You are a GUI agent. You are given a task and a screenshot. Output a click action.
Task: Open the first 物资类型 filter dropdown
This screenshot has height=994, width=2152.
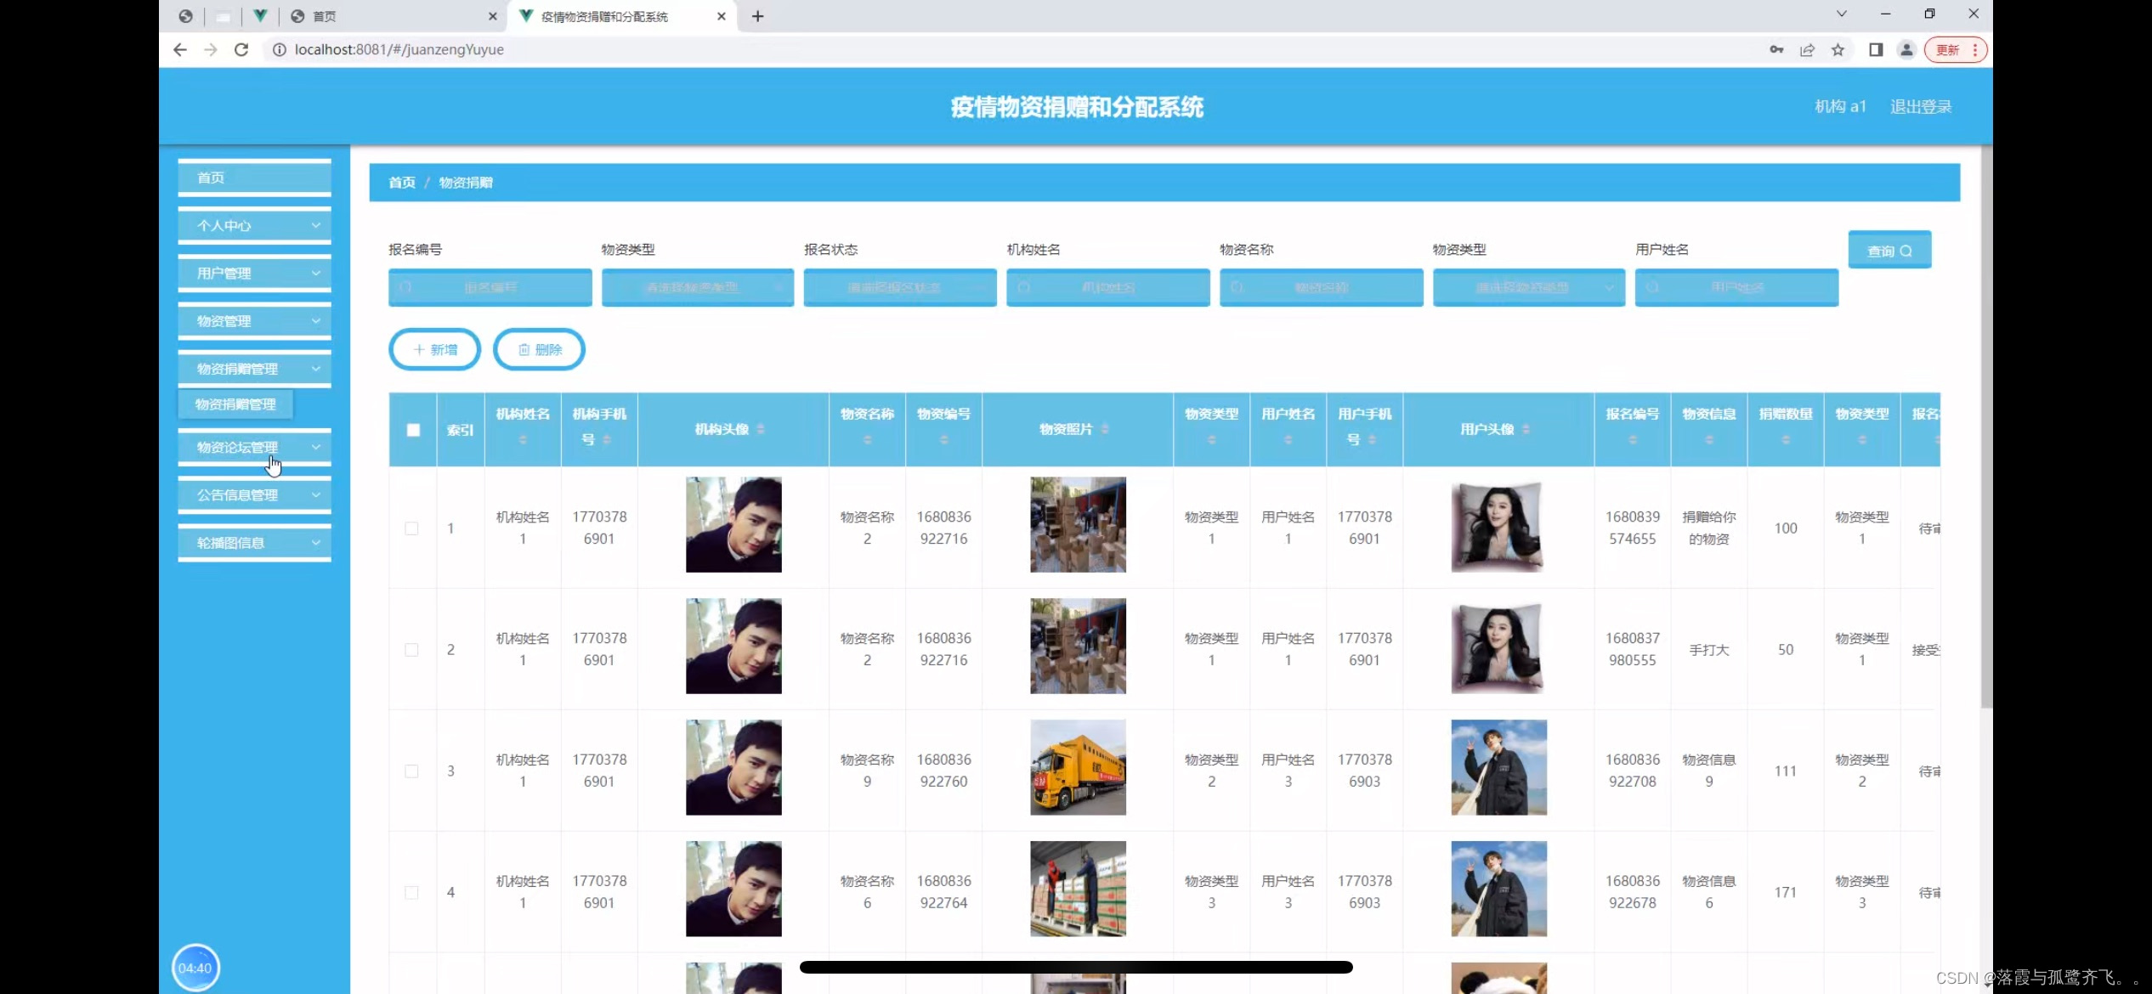pos(698,288)
